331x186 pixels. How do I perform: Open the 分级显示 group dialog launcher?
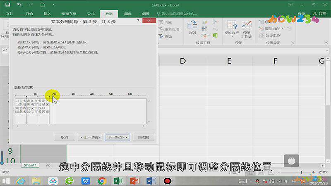tap(293, 43)
